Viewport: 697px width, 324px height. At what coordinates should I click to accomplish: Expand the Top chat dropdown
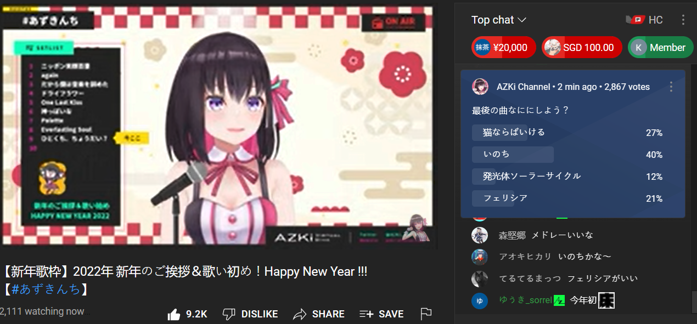coord(499,20)
